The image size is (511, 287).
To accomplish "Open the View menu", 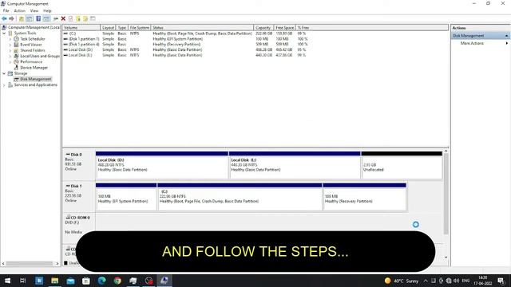I will tap(34, 10).
